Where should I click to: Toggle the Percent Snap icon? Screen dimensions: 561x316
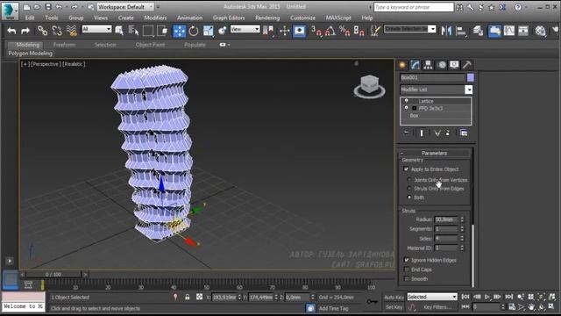(x=344, y=31)
